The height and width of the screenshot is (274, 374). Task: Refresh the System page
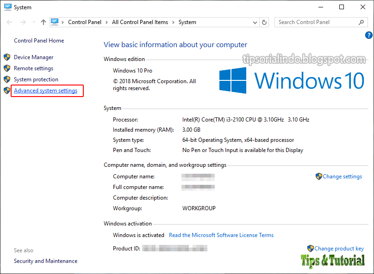[264, 22]
